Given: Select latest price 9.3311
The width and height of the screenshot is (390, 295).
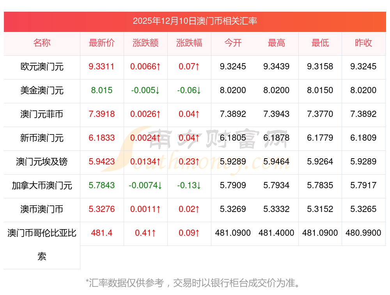Looking at the screenshot, I should click(101, 67).
